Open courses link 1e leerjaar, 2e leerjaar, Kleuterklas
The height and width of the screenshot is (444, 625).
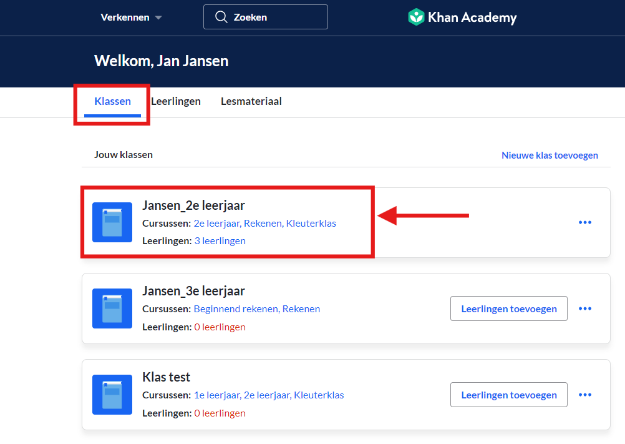[x=269, y=395]
